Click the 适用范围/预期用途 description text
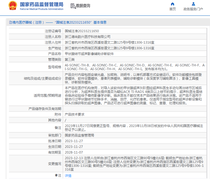The width and height of the screenshot is (210, 179). pos(134,95)
